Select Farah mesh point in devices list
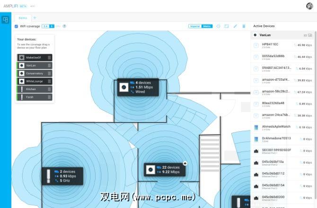The height and width of the screenshot is (208, 317). pos(35,97)
